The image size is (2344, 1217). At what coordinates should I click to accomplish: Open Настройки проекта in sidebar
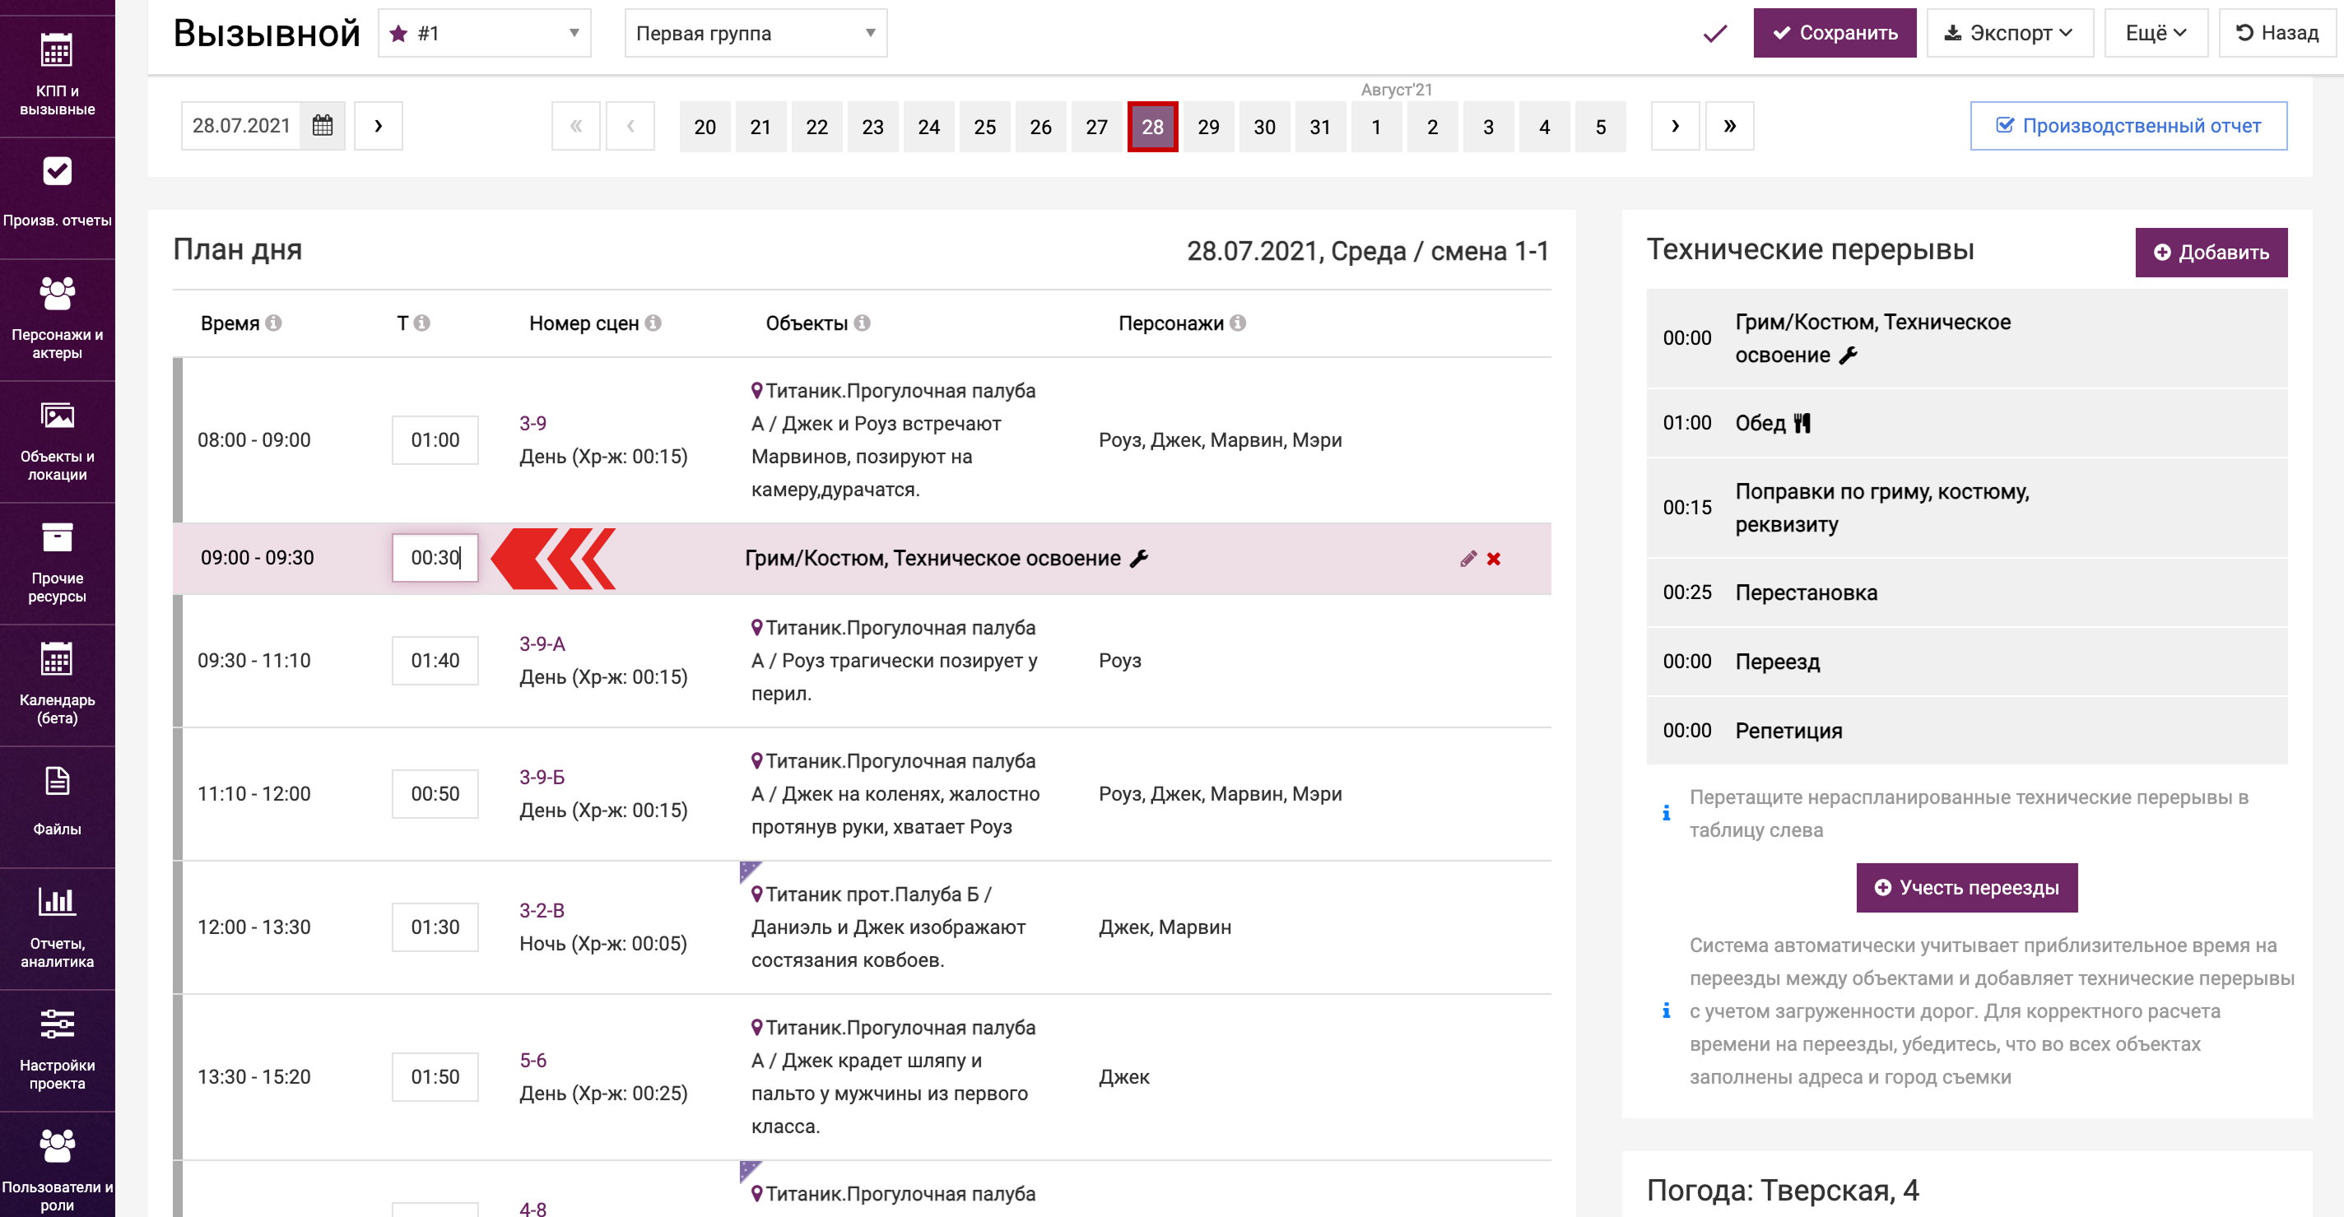(57, 1049)
